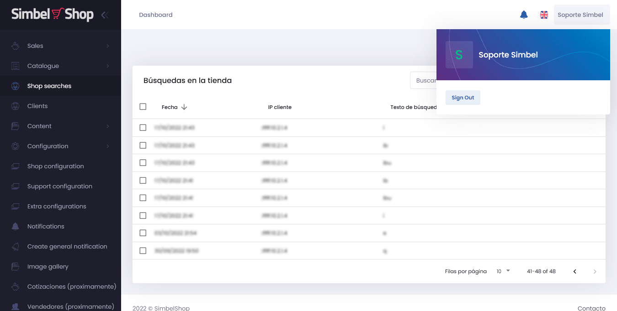This screenshot has height=311, width=617.
Task: Check the last row checkbox
Action: coord(143,251)
